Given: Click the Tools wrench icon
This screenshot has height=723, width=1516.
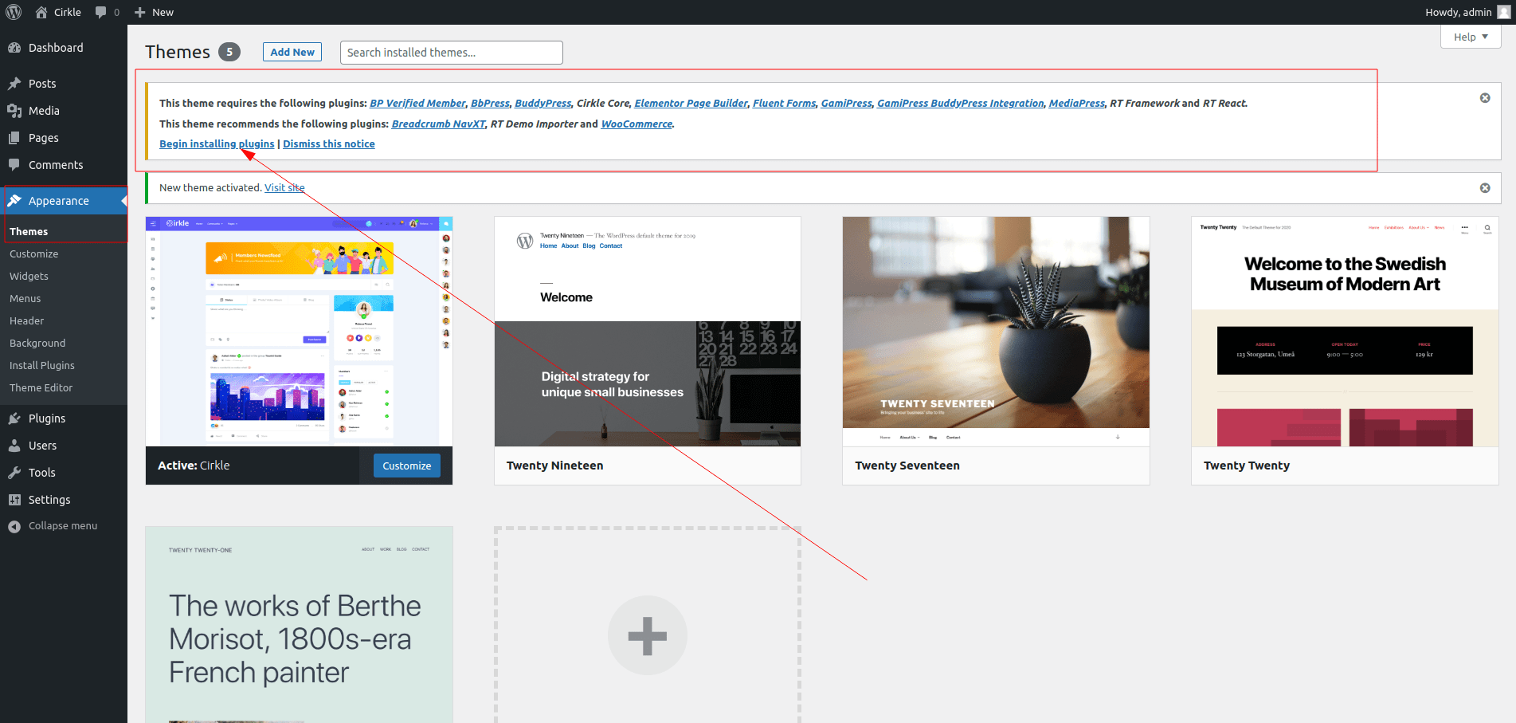Looking at the screenshot, I should (14, 473).
